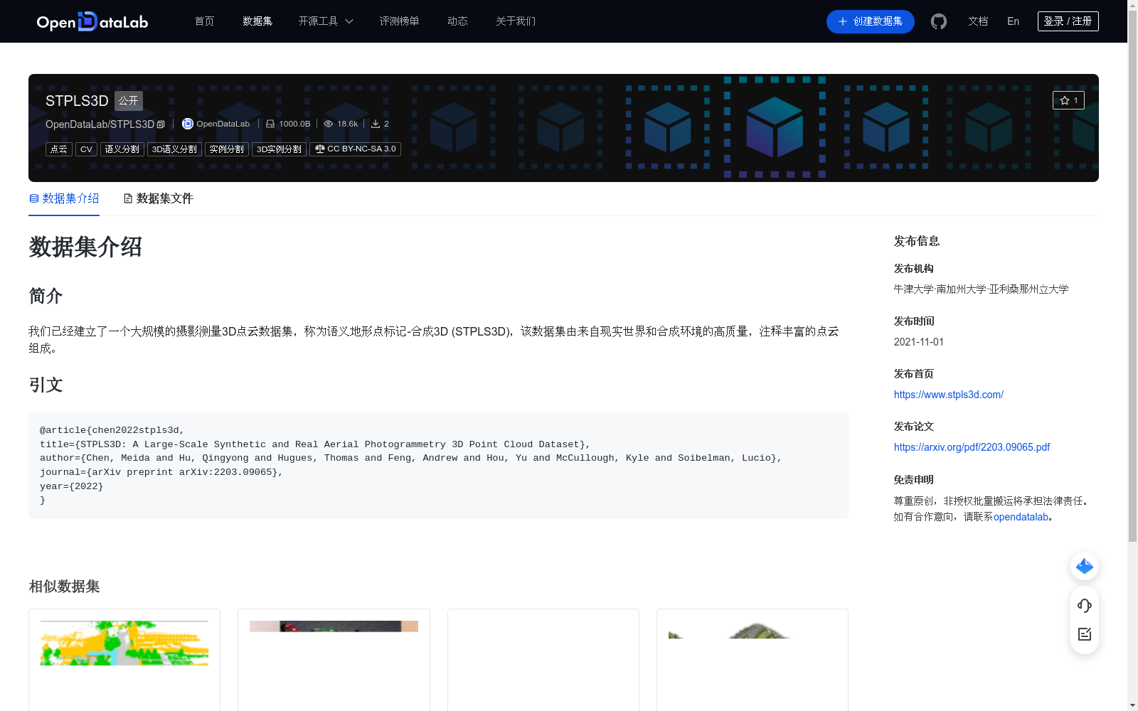The image size is (1138, 711).
Task: Go to 首页 in navigation
Action: 204,21
